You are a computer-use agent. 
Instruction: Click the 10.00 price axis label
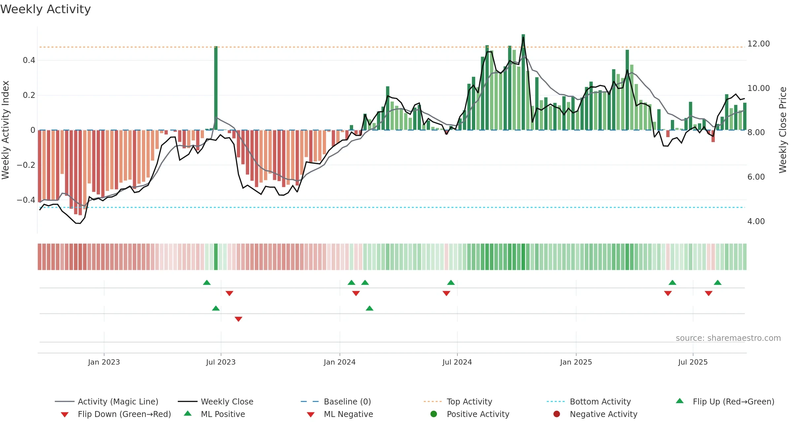tap(758, 88)
